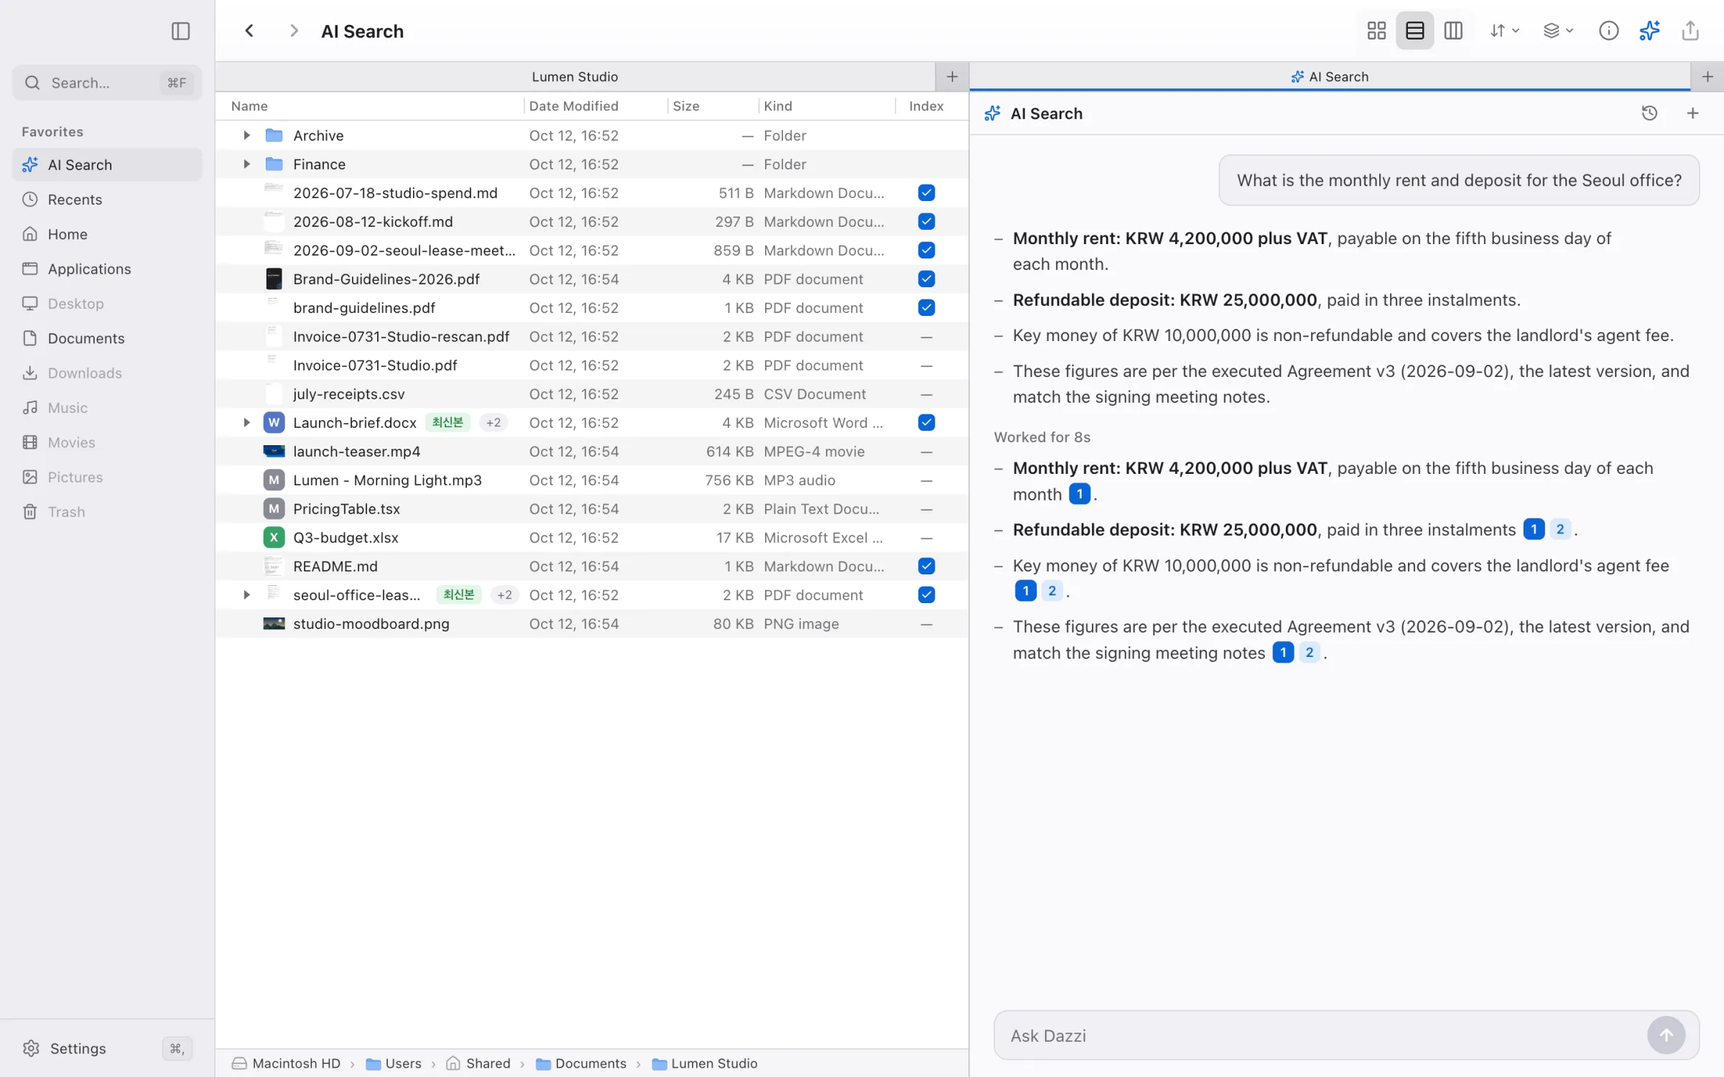Image resolution: width=1724 pixels, height=1077 pixels.
Task: Go to Macintosh HD in path bar
Action: (286, 1063)
